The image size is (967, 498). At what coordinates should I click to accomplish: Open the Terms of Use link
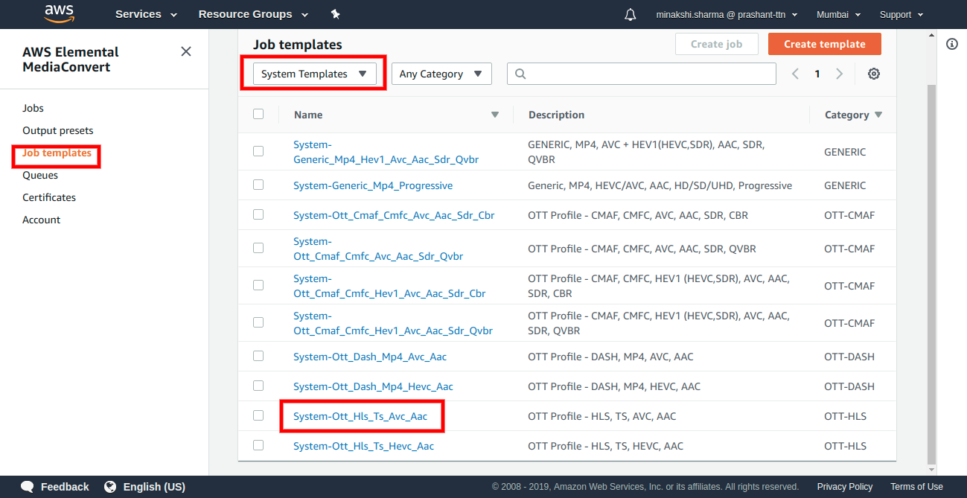coord(916,487)
